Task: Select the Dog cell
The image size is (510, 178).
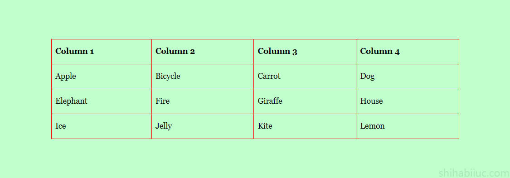Action: (408, 77)
